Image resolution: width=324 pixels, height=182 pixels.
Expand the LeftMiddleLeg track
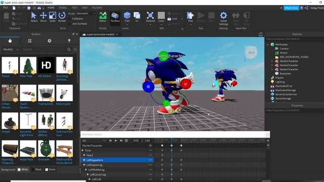click(x=86, y=170)
